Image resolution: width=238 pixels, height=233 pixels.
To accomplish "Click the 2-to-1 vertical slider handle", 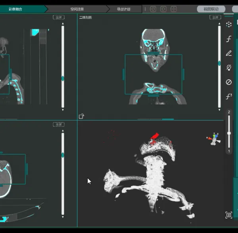I will 229,133.
